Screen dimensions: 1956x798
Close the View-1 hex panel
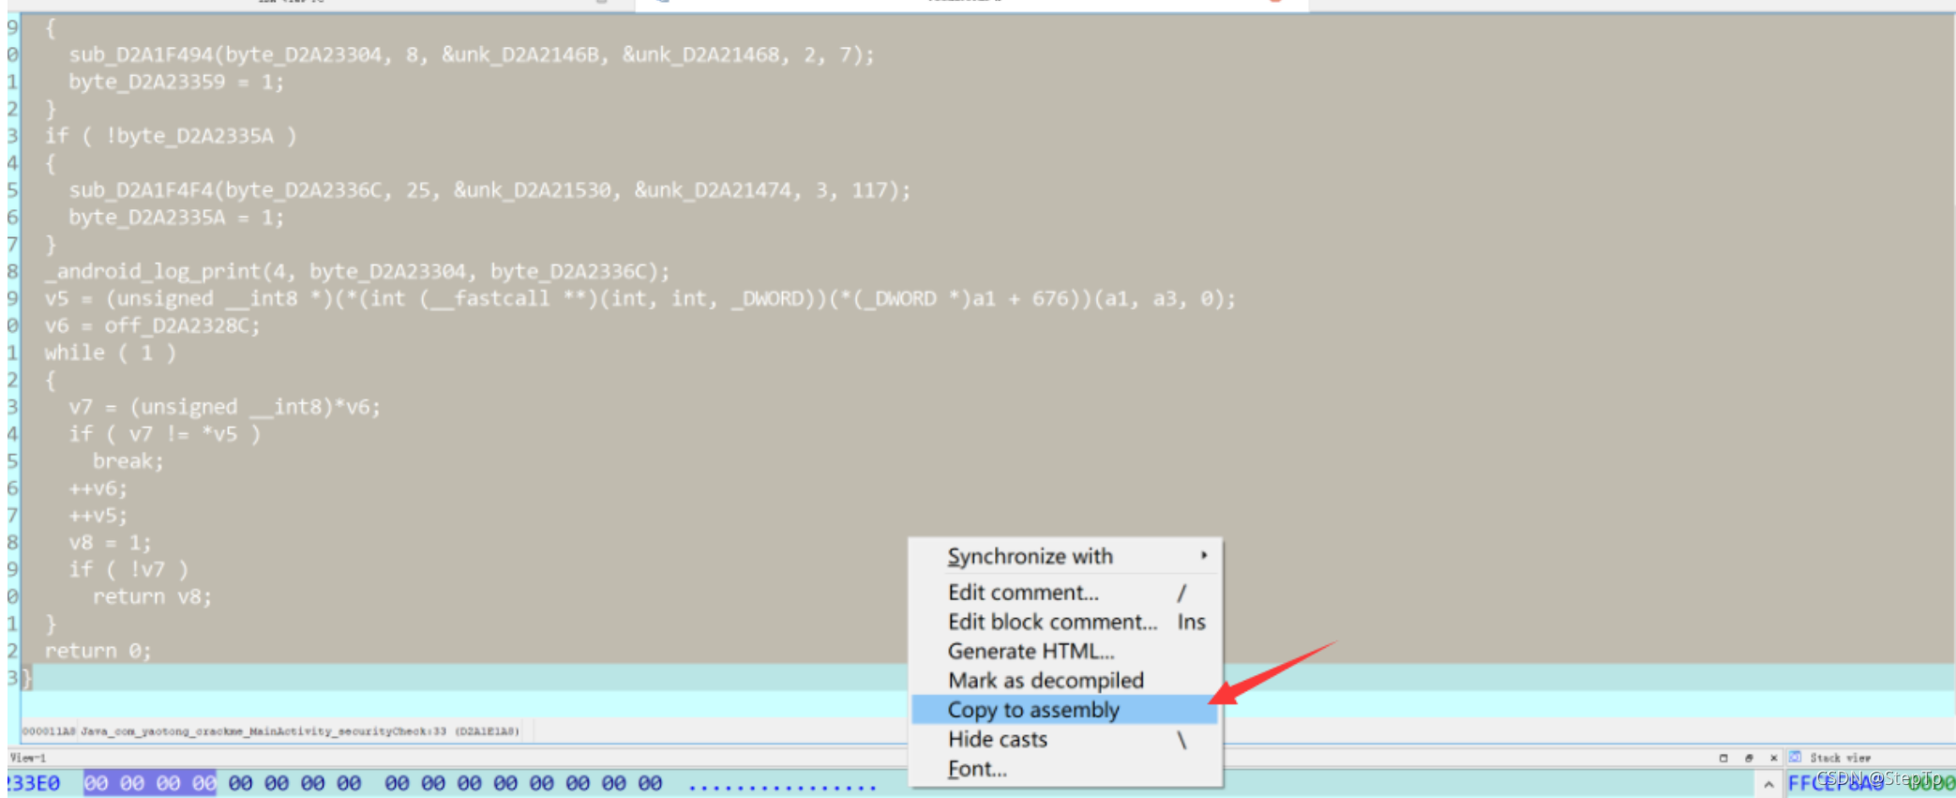click(1773, 758)
